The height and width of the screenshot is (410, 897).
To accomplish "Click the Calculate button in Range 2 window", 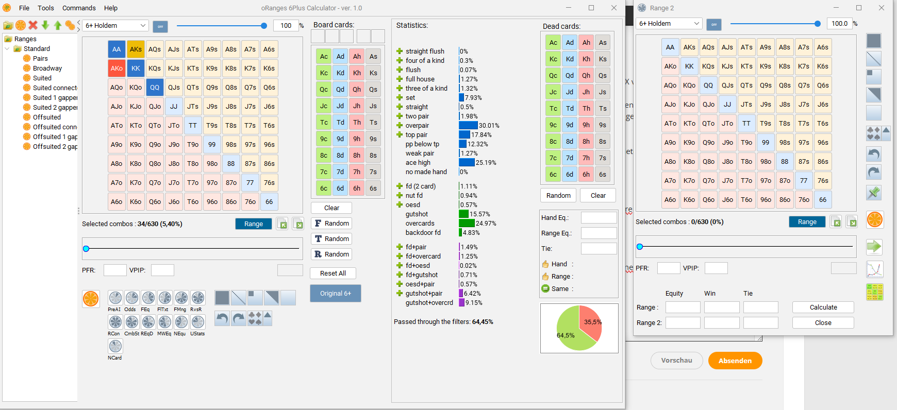I will 823,307.
